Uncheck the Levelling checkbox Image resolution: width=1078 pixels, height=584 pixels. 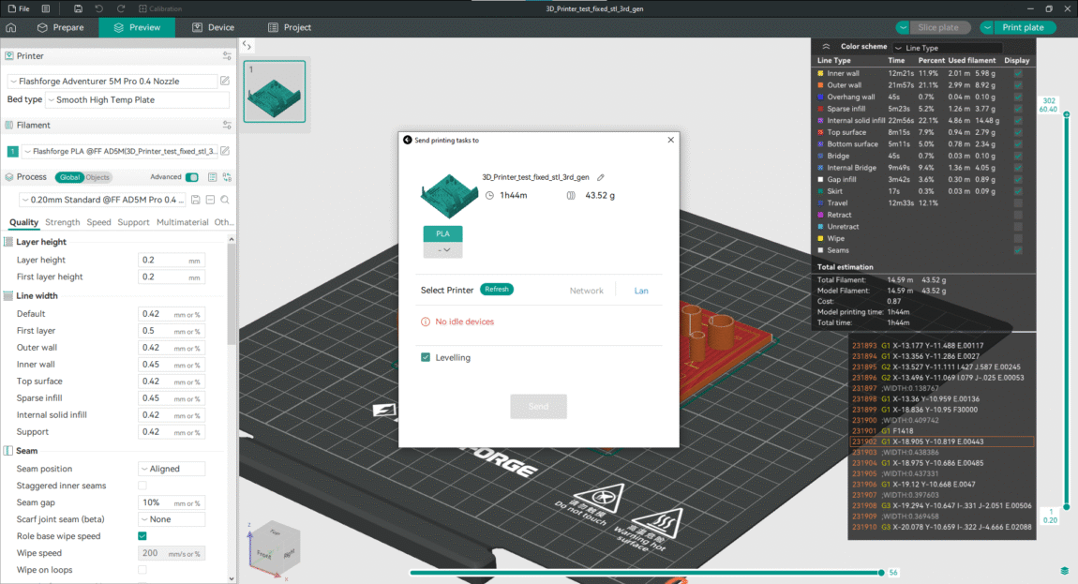pyautogui.click(x=426, y=358)
